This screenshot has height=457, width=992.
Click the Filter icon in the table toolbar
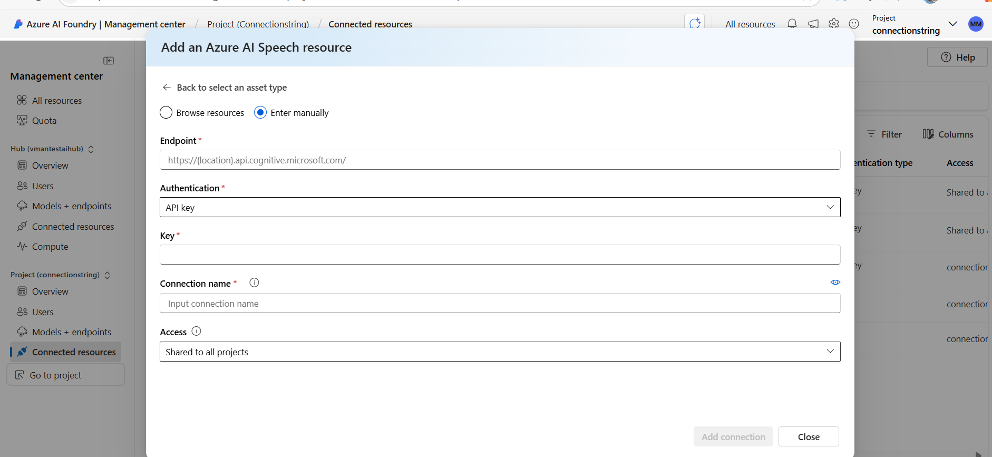coord(871,134)
